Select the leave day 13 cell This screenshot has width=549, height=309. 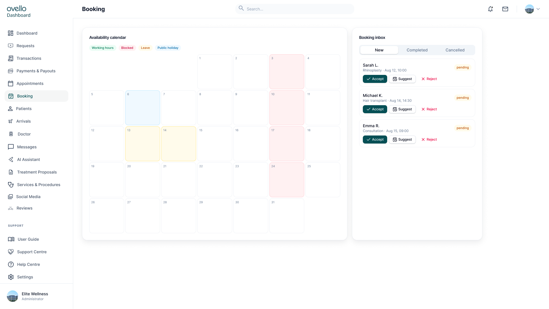tap(143, 144)
